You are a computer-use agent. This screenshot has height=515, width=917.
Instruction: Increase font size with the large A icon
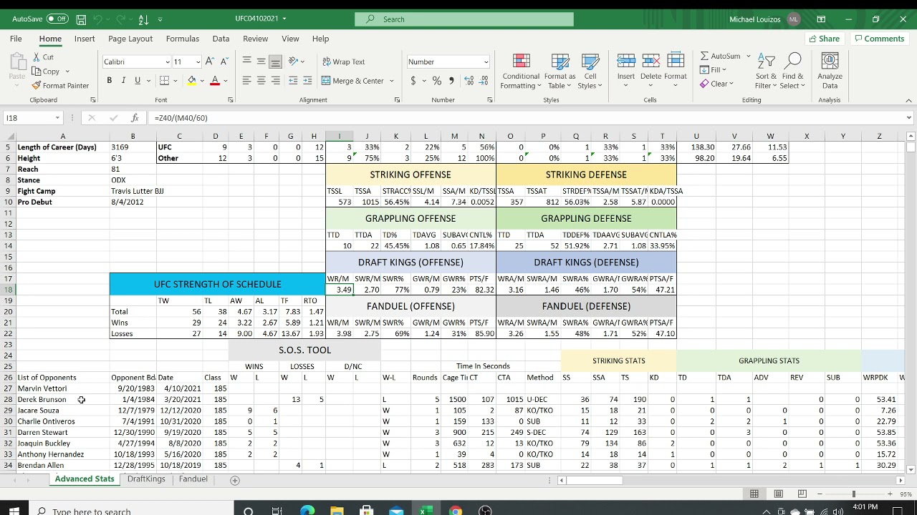pyautogui.click(x=209, y=62)
